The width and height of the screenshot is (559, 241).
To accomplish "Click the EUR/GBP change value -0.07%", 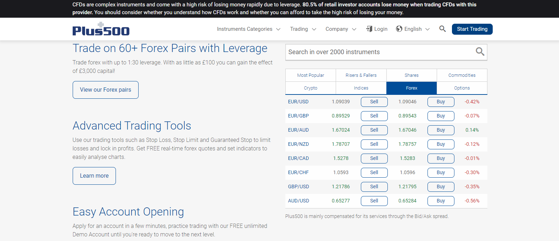I will (472, 116).
